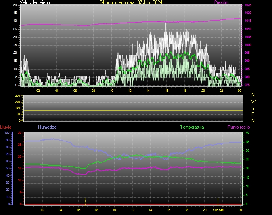Click the "Punto rocío" legend label
This screenshot has width=272, height=215.
coord(239,127)
